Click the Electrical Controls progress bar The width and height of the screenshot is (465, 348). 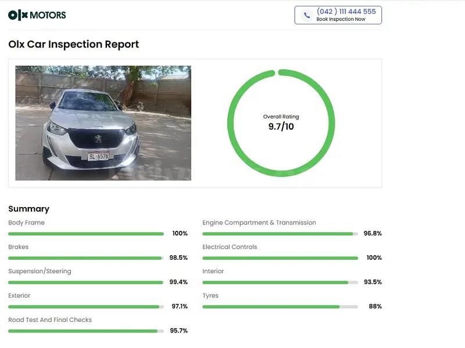tap(279, 258)
